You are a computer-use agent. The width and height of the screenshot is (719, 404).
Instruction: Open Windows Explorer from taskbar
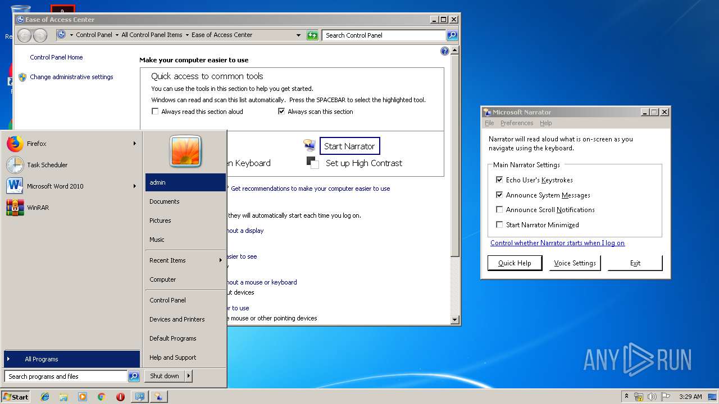[x=63, y=397]
